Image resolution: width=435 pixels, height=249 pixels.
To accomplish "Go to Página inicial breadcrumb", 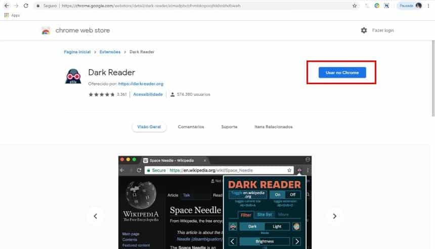I will 77,52.
